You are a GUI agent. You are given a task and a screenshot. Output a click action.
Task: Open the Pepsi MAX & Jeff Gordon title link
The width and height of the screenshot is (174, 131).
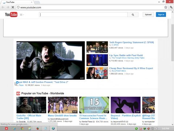click(42, 82)
